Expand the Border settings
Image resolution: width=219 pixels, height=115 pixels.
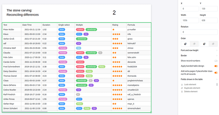[199, 55]
